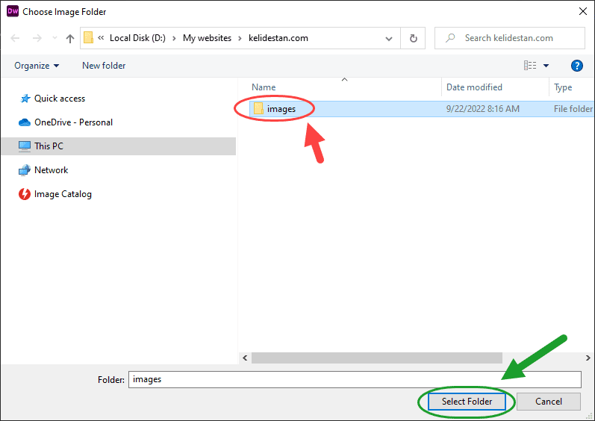Click the horizontal scrollbar left arrow

245,358
